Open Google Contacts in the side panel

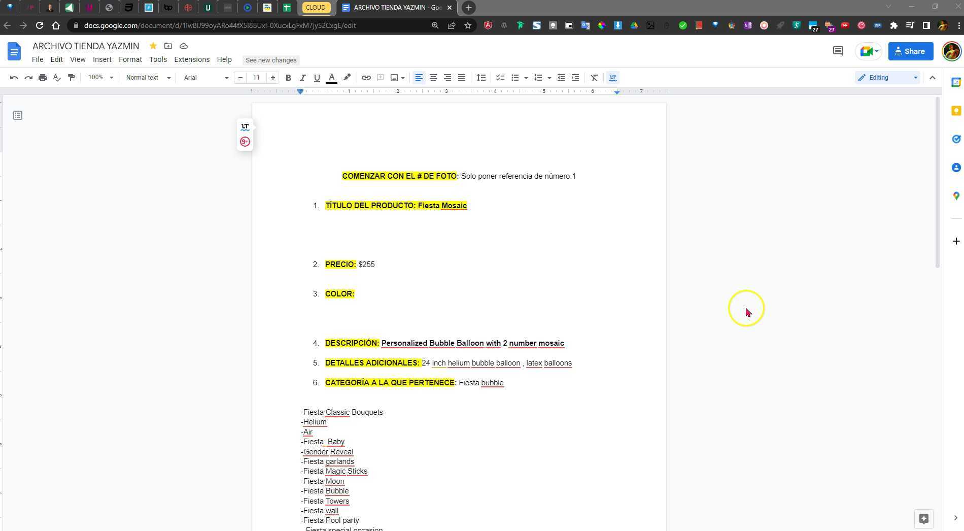point(956,168)
